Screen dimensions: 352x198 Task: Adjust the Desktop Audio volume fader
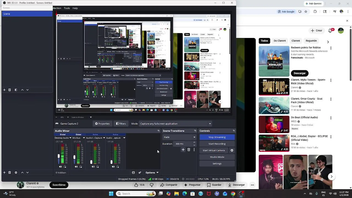point(59,156)
